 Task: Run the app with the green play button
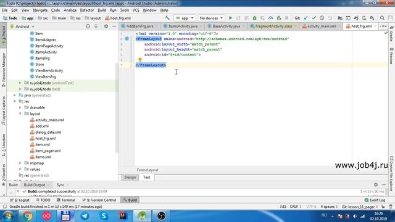(x=230, y=18)
